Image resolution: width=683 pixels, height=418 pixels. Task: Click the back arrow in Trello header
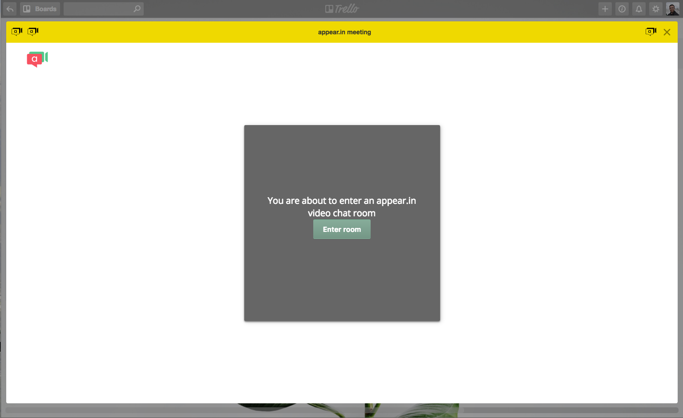coord(10,9)
